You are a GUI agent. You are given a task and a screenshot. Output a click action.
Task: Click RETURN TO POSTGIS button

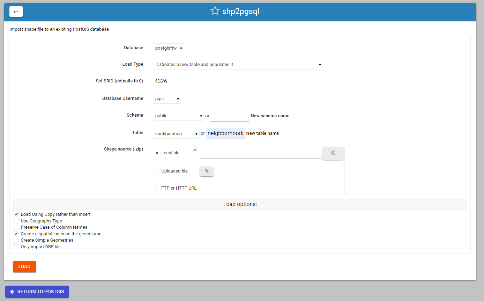tap(37, 292)
